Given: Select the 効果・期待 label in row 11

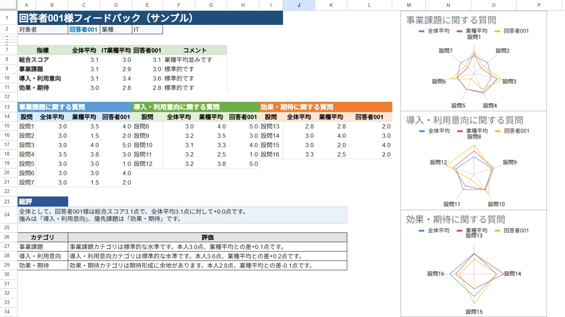Looking at the screenshot, I should (43, 88).
